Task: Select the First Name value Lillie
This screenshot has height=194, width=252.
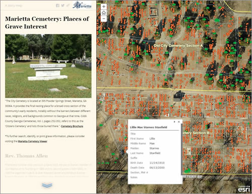Action: click(152, 139)
